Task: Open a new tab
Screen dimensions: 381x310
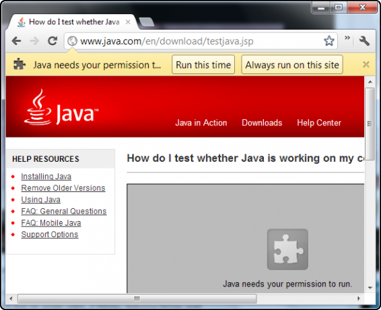Action: point(147,22)
